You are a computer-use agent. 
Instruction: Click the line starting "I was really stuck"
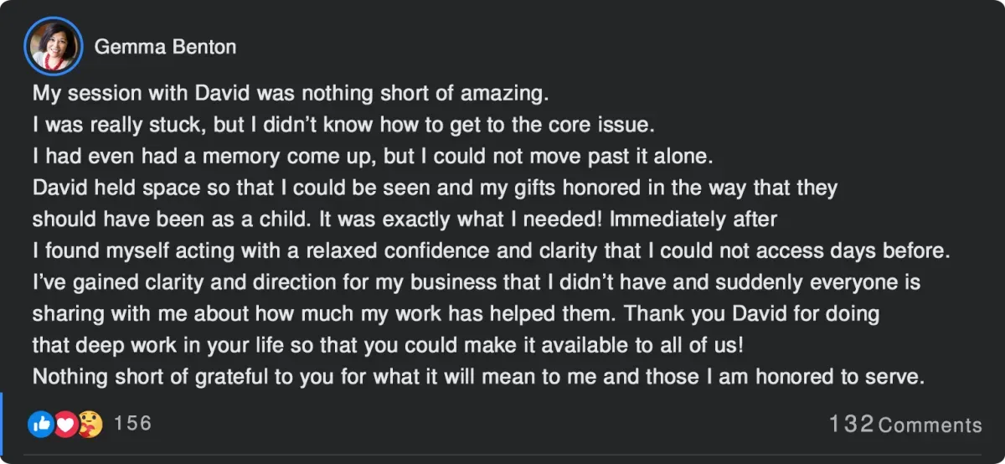[343, 124]
